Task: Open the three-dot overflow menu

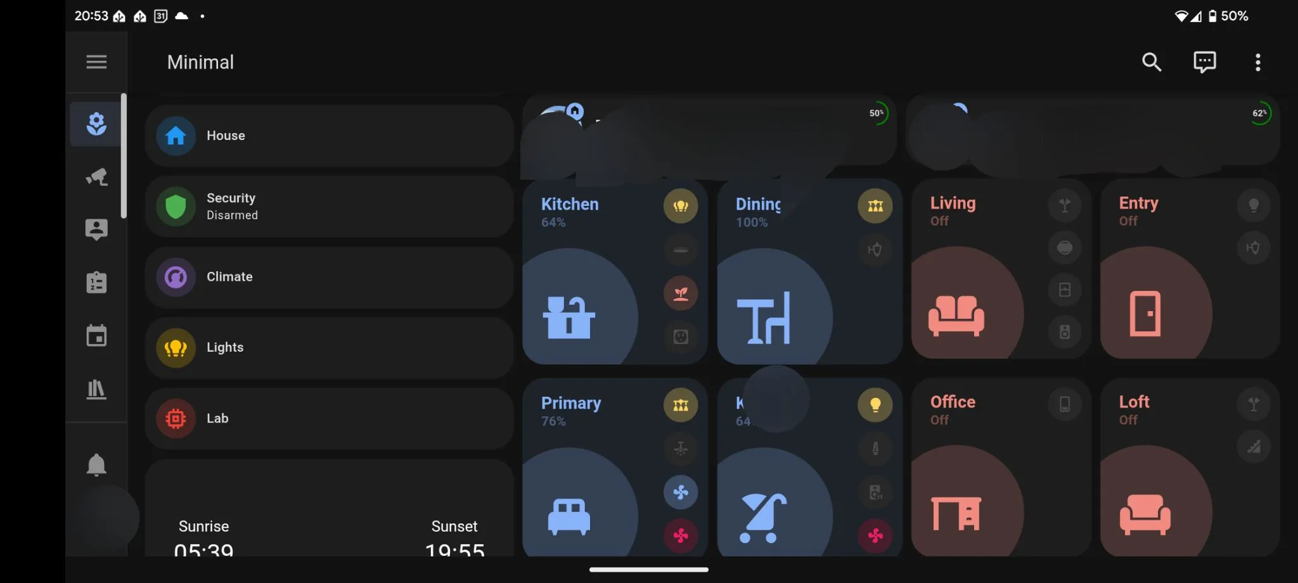Action: tap(1257, 62)
